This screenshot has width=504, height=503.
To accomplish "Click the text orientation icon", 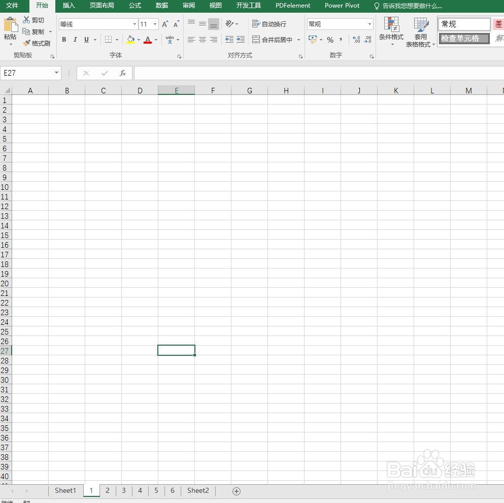I will pos(229,24).
